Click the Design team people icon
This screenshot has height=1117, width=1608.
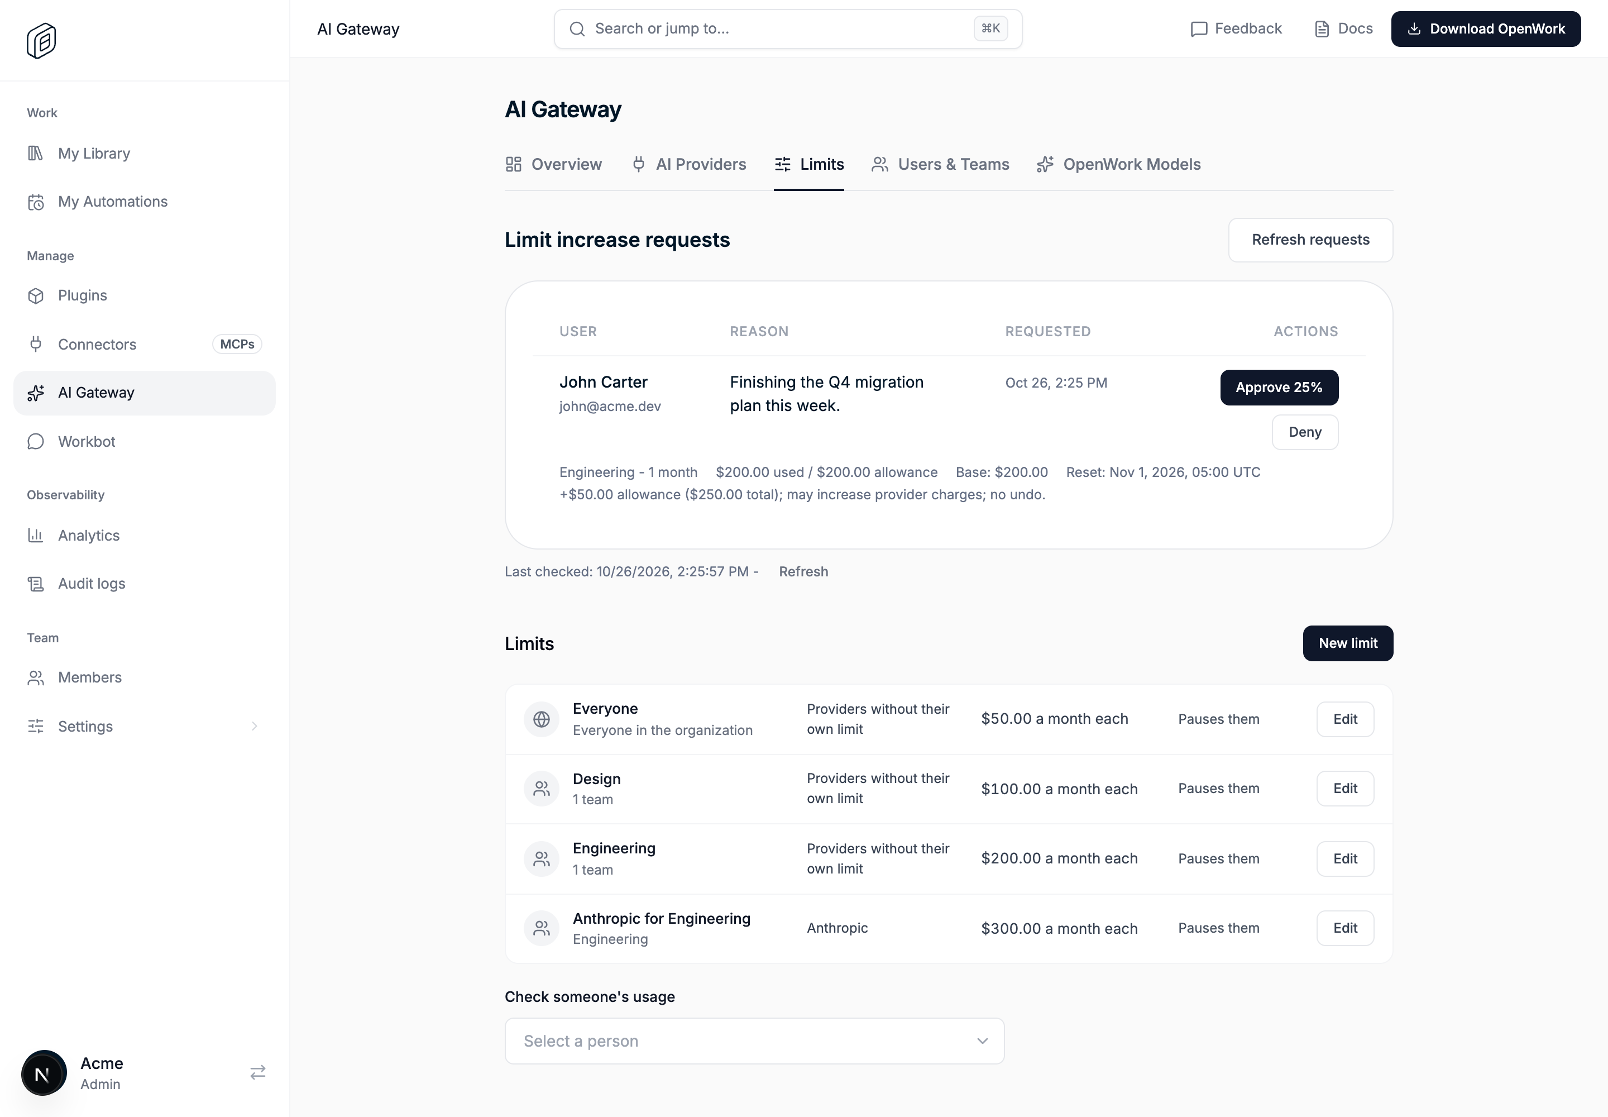pyautogui.click(x=542, y=789)
